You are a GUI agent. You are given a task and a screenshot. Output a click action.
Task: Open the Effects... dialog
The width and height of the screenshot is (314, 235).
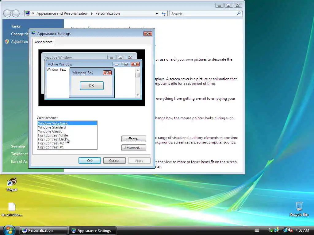[134, 139]
